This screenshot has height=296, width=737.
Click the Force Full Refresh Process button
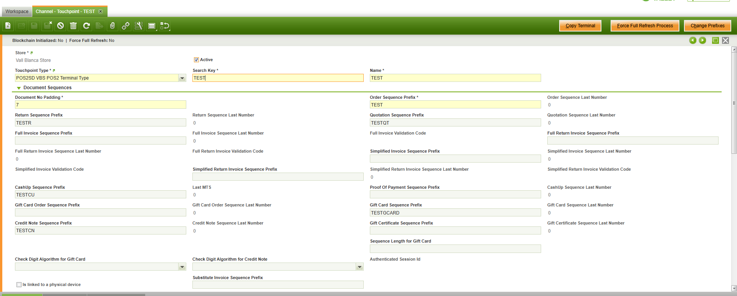(645, 26)
